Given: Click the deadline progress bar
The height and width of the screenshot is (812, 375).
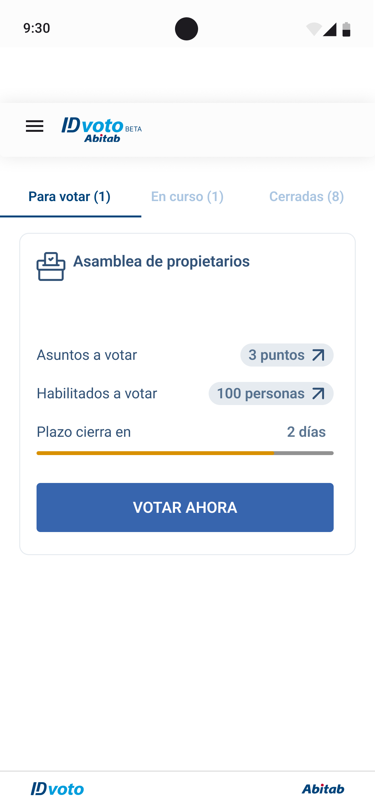Looking at the screenshot, I should pos(185,453).
